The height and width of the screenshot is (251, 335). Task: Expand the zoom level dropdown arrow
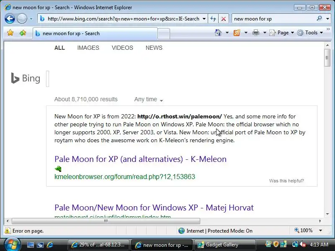[x=320, y=231]
